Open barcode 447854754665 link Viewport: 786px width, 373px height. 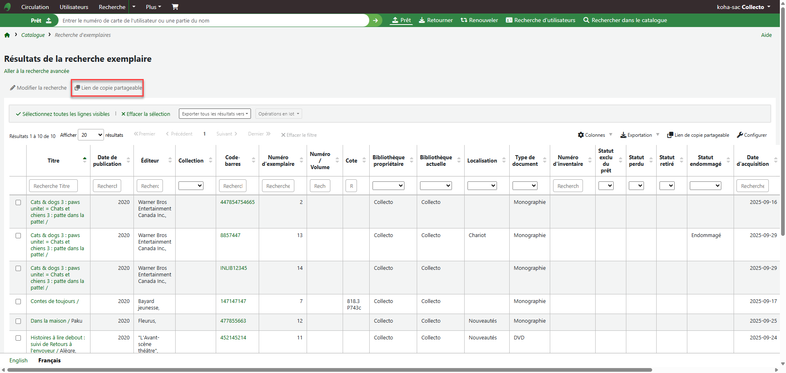pyautogui.click(x=237, y=202)
